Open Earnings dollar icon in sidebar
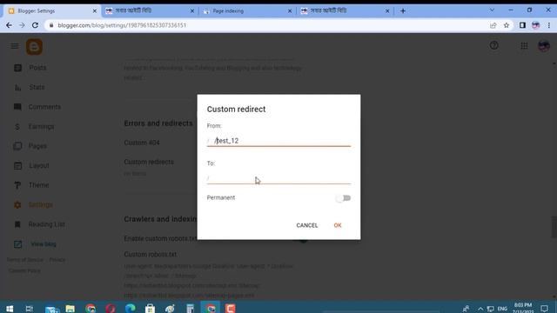This screenshot has width=557, height=313. tap(17, 127)
